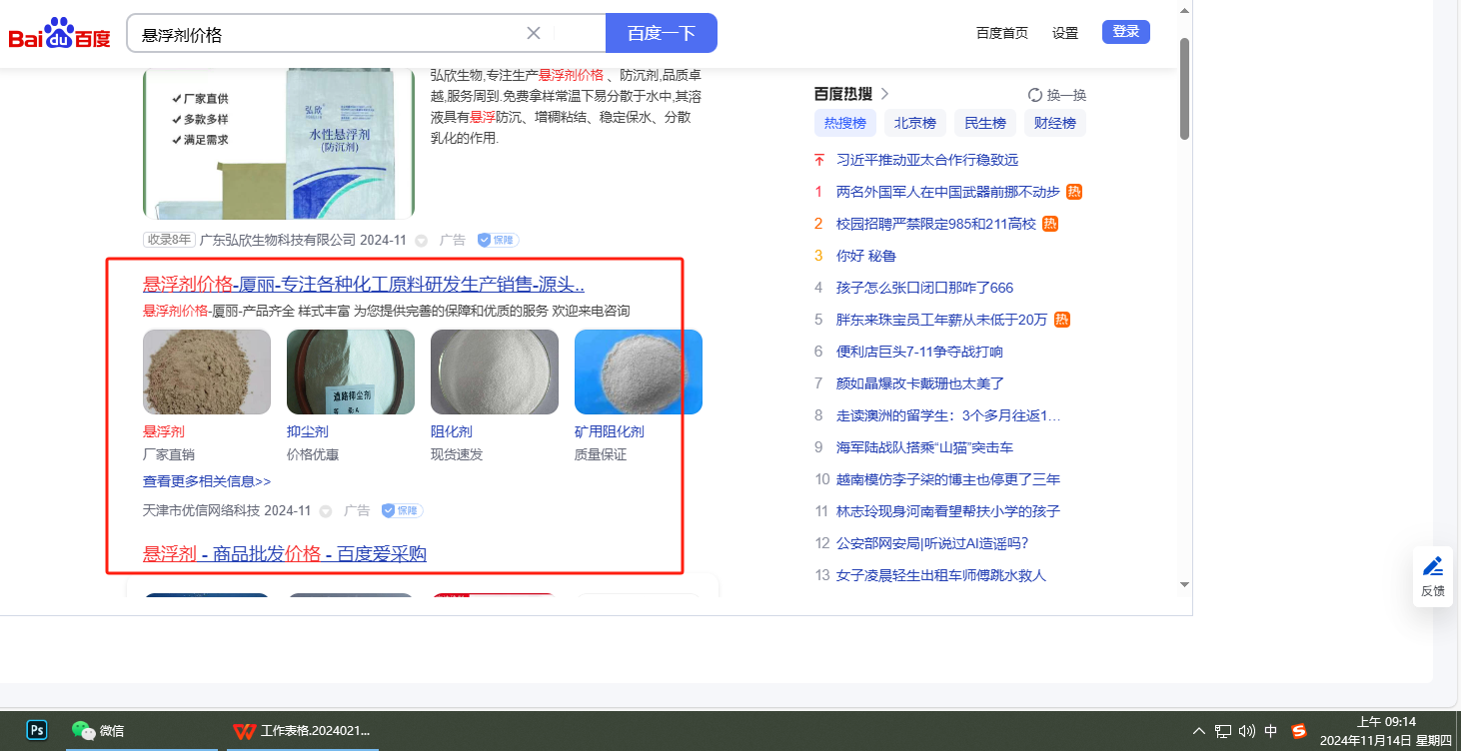This screenshot has height=751, width=1461.
Task: Open hot search 公安部网安局|听说过AI造谣吗?
Action: pos(932,543)
